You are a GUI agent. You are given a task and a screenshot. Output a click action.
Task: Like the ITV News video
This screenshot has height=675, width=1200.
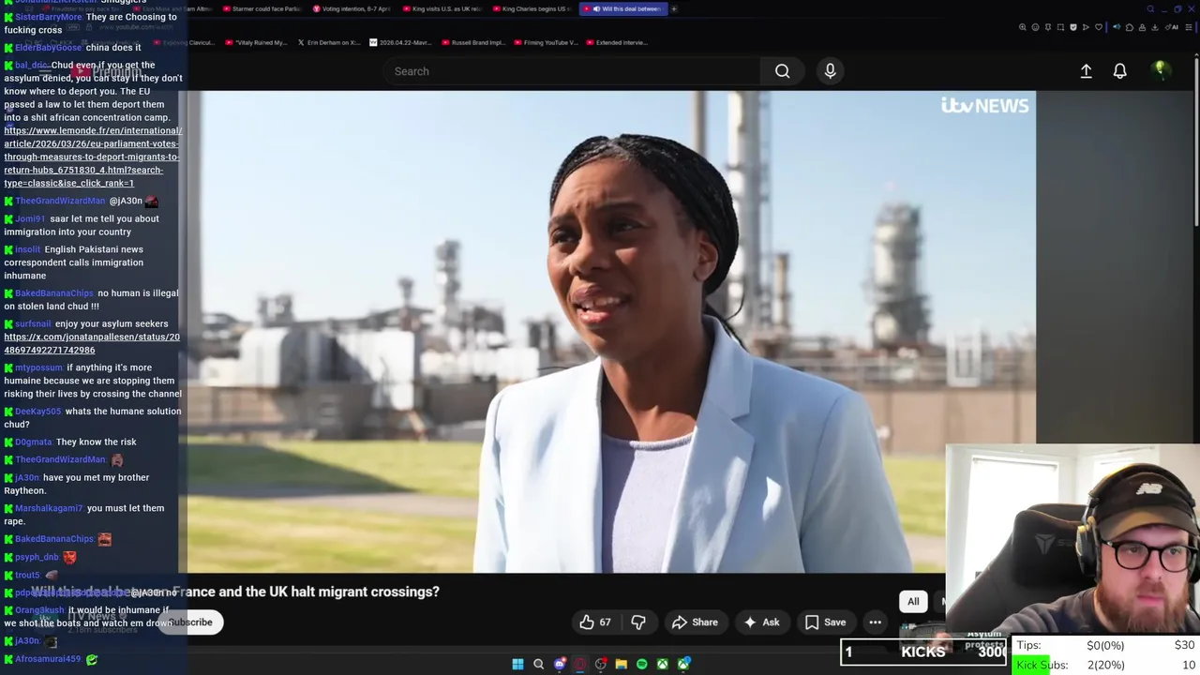[594, 622]
